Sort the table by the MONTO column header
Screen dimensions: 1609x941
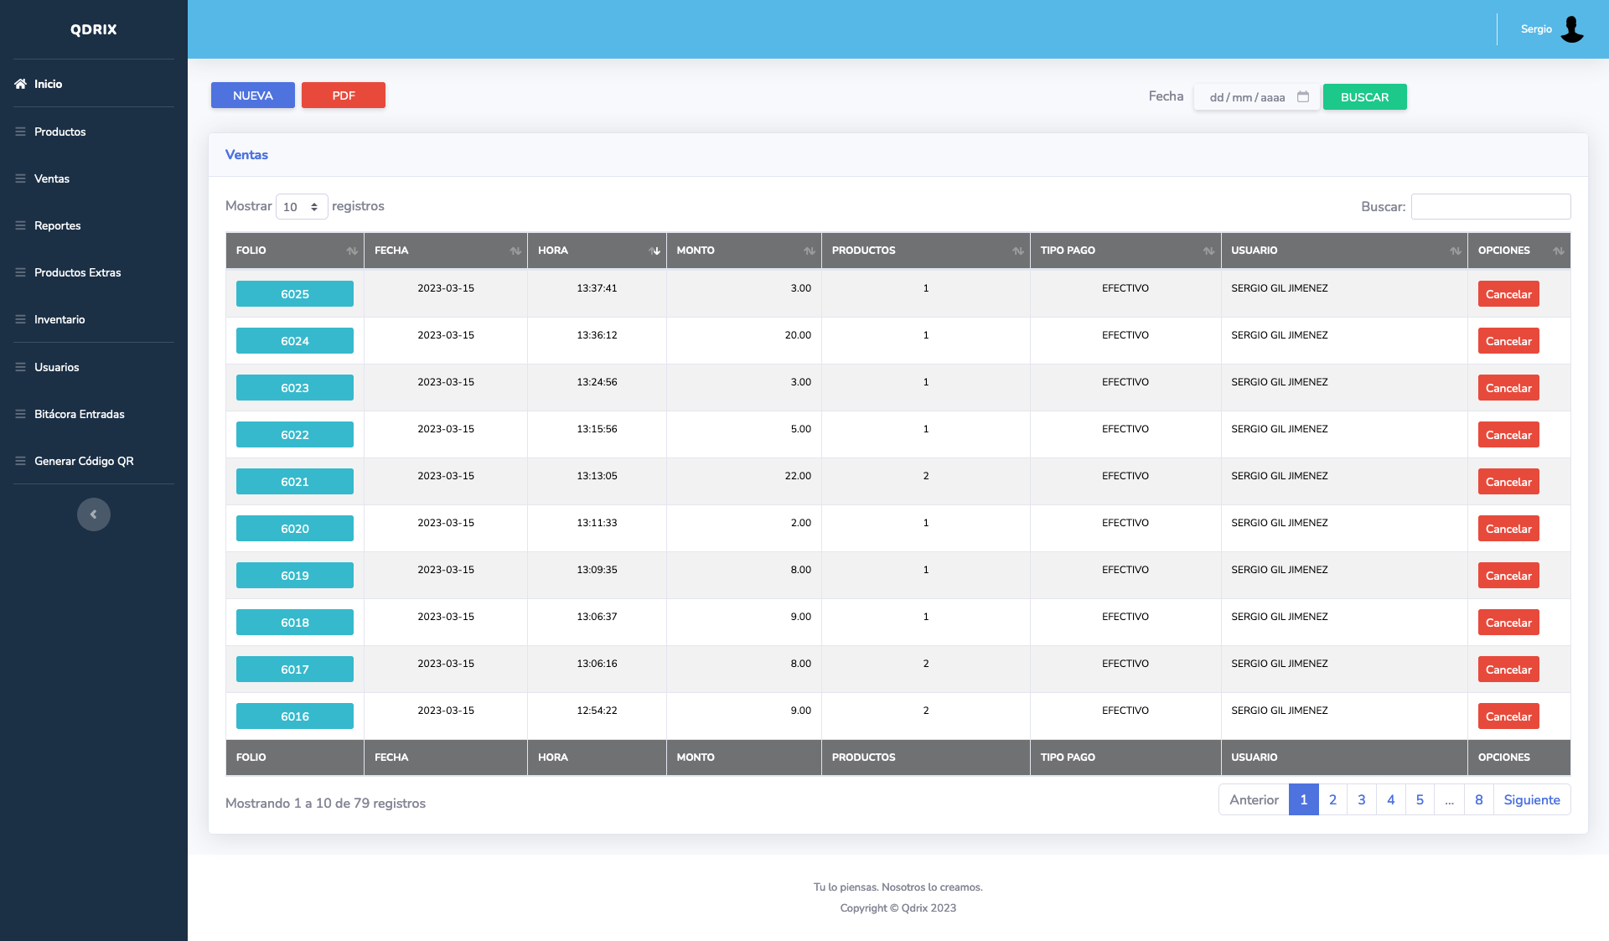point(744,251)
